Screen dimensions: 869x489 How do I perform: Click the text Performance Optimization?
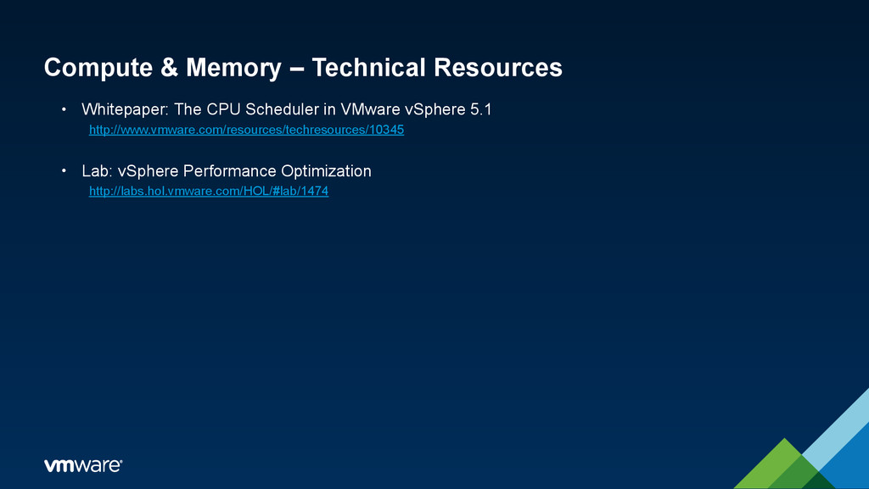tap(278, 171)
